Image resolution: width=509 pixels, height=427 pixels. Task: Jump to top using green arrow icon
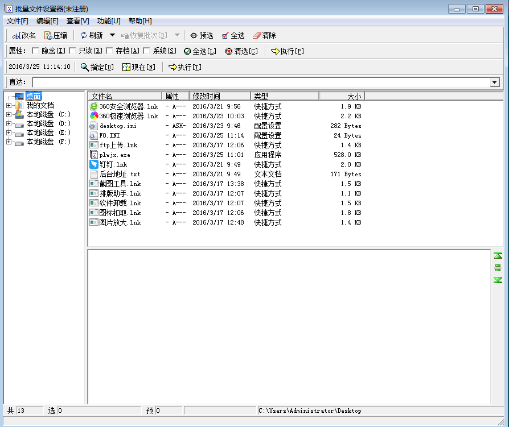point(498,256)
